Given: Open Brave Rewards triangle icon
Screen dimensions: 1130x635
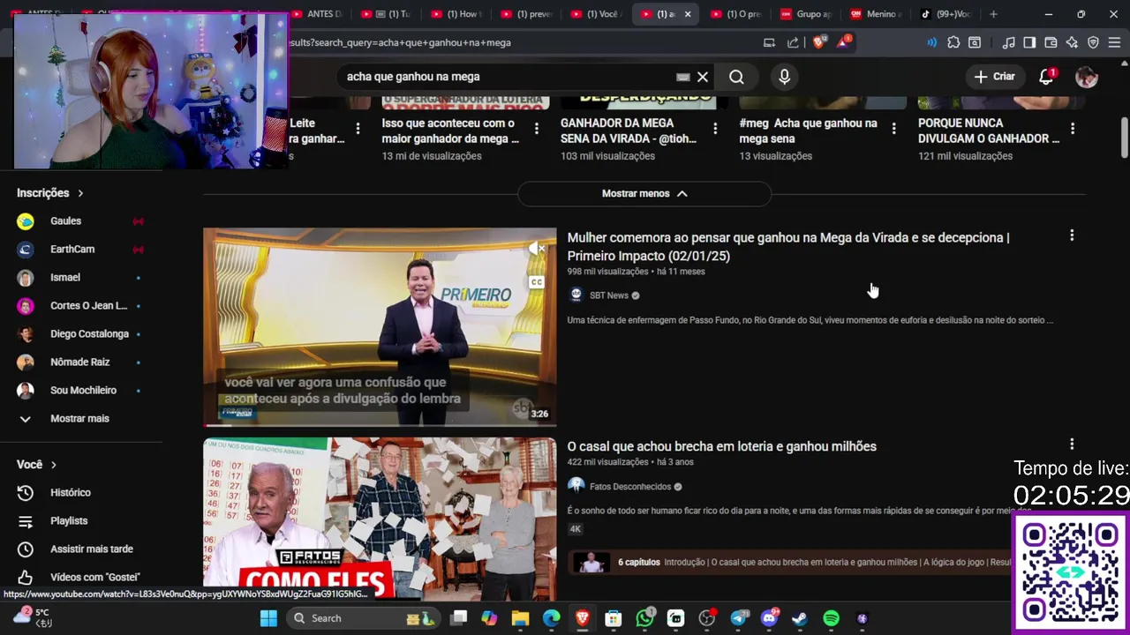Looking at the screenshot, I should coord(843,42).
